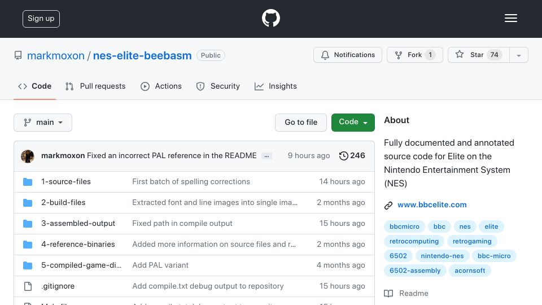
Task: Select the bbc-micro topic tag
Action: (494, 256)
